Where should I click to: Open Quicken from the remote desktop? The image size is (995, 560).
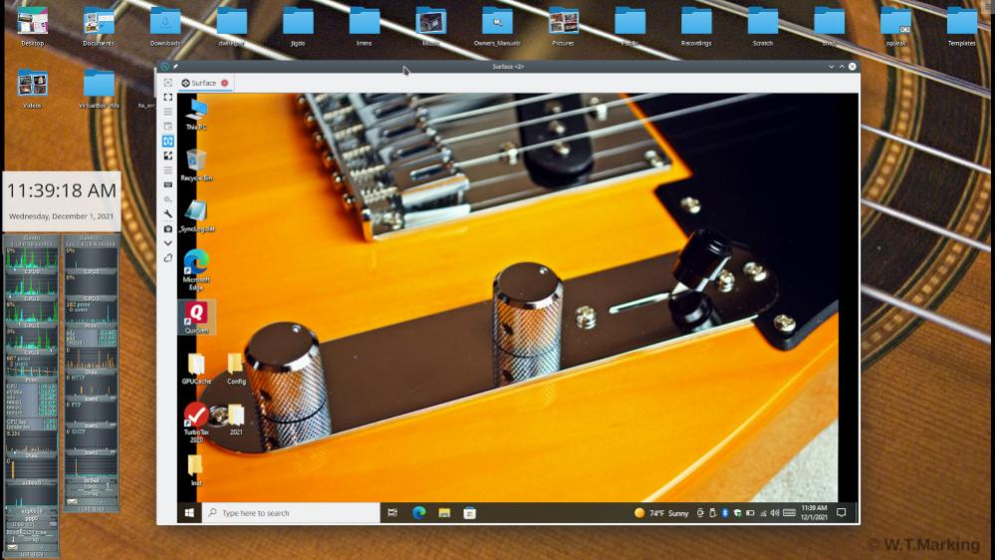tap(196, 317)
